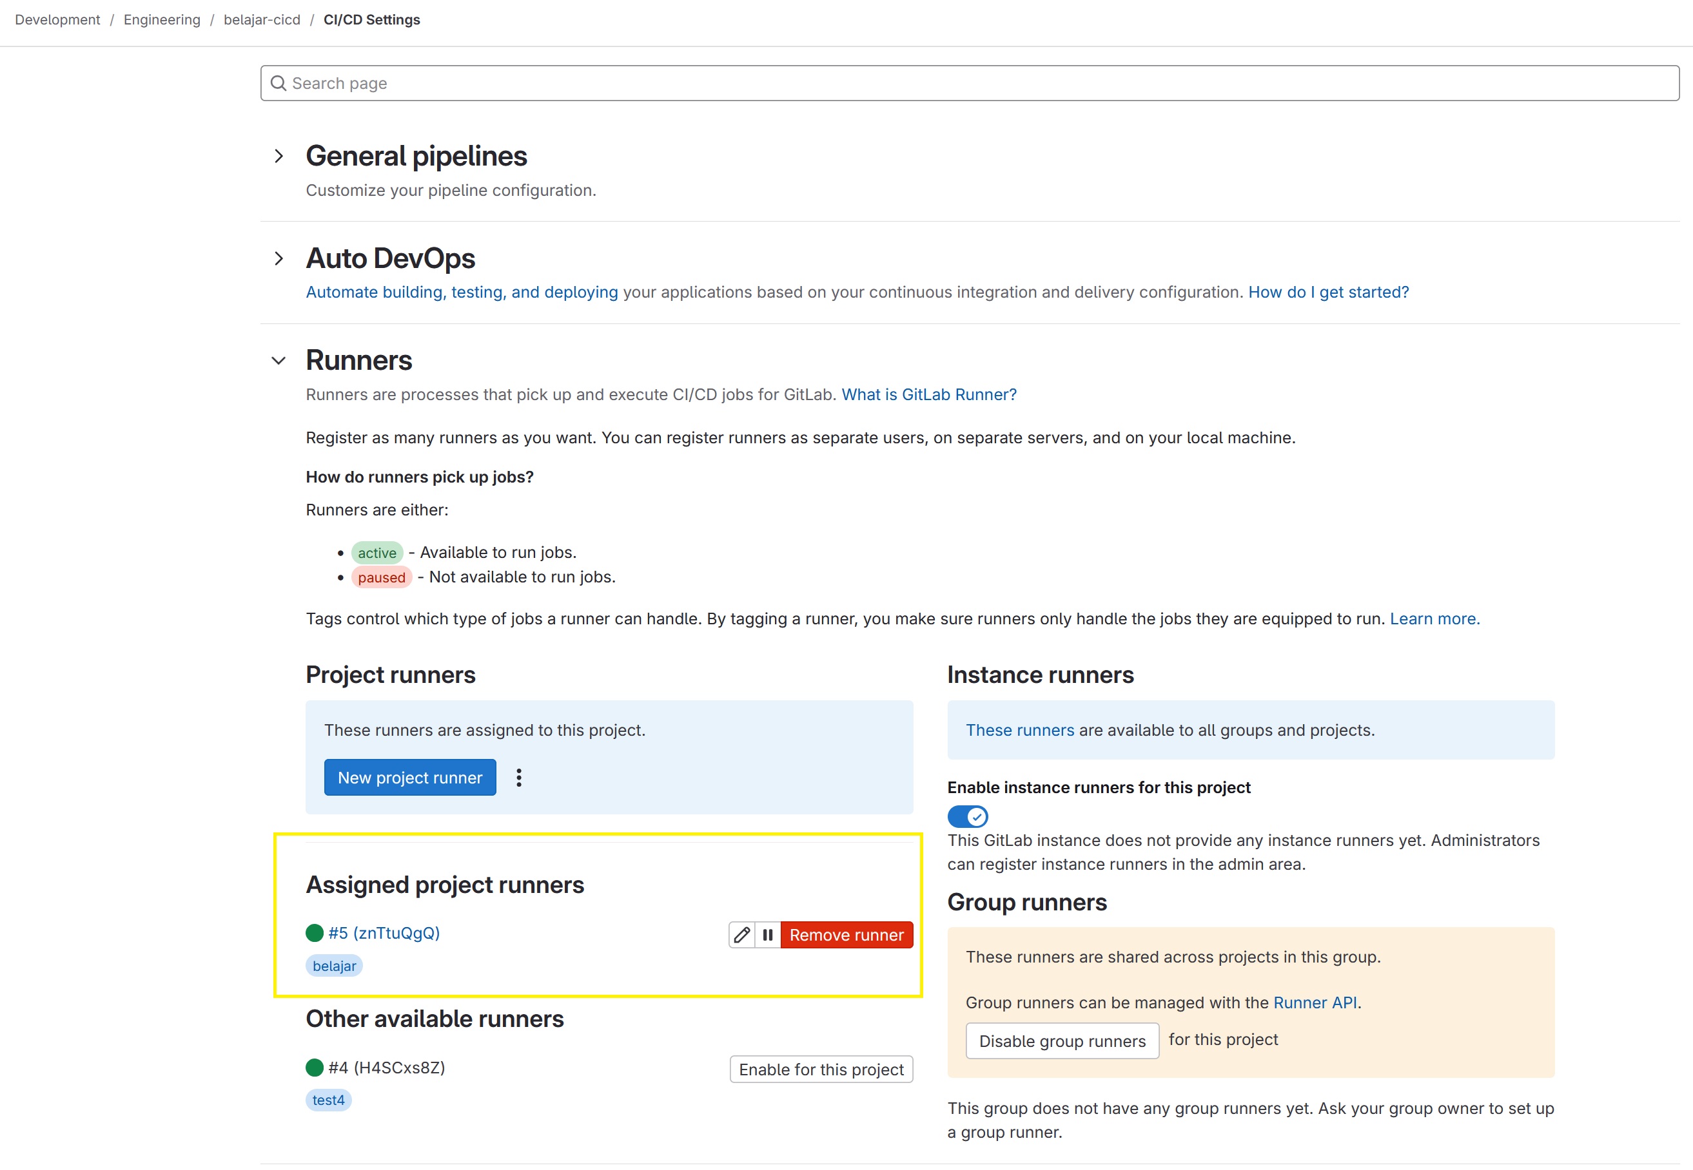The width and height of the screenshot is (1693, 1170).
Task: Click the test4 tag badge
Action: [x=328, y=1100]
